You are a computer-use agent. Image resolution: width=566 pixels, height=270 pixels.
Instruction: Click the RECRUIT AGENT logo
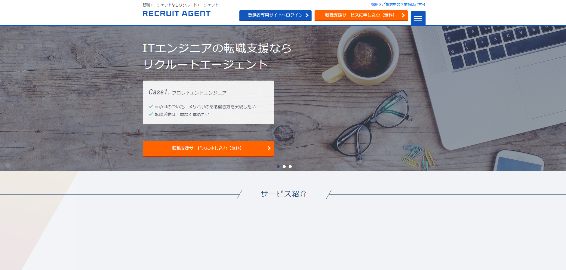tap(177, 14)
